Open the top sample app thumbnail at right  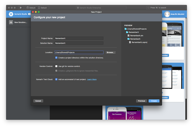click(x=173, y=34)
